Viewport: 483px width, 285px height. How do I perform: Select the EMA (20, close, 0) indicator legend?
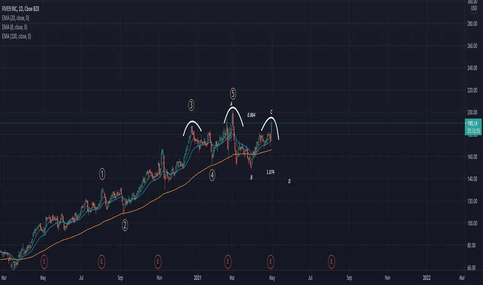(x=16, y=18)
